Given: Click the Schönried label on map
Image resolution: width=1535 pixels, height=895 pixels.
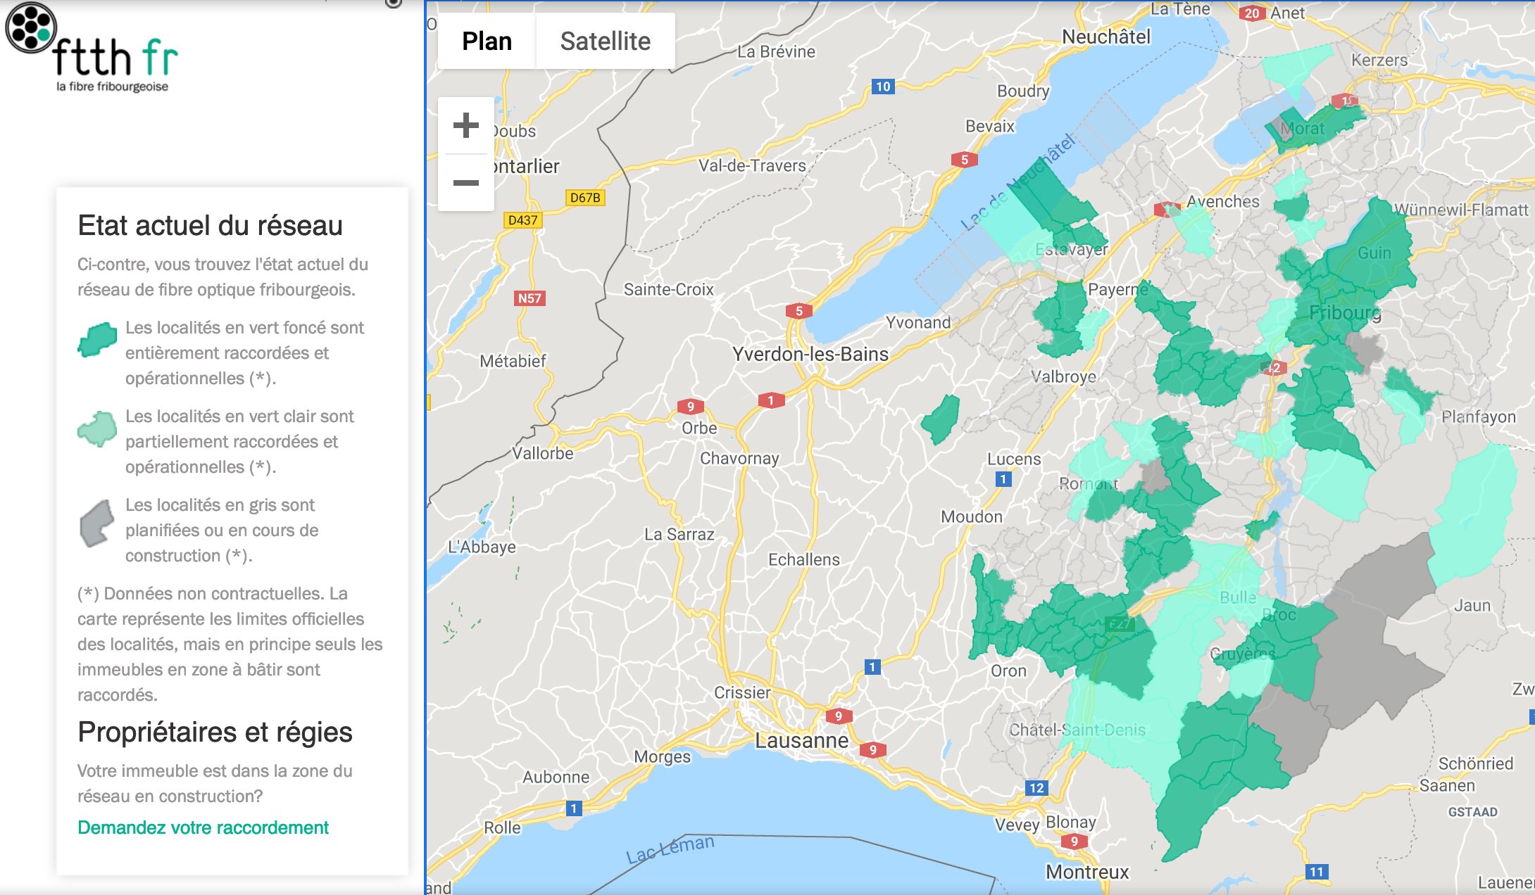Looking at the screenshot, I should pos(1475,763).
